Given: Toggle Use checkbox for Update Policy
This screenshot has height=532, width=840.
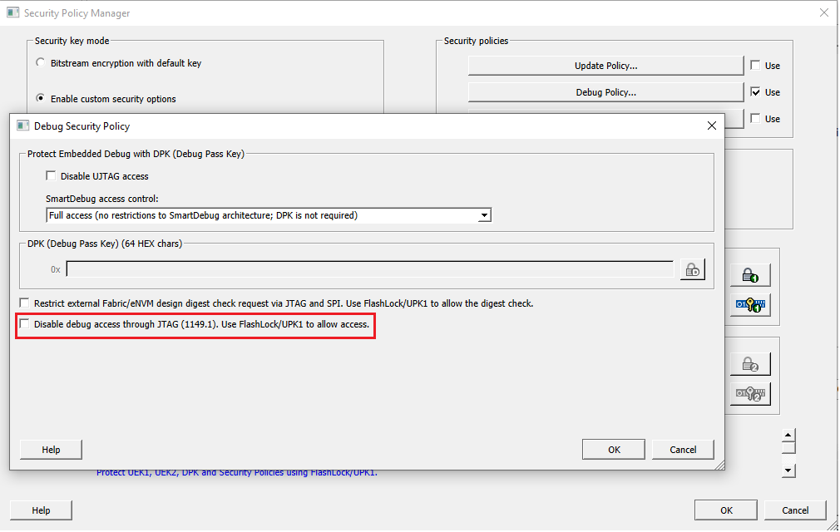Looking at the screenshot, I should pos(755,66).
